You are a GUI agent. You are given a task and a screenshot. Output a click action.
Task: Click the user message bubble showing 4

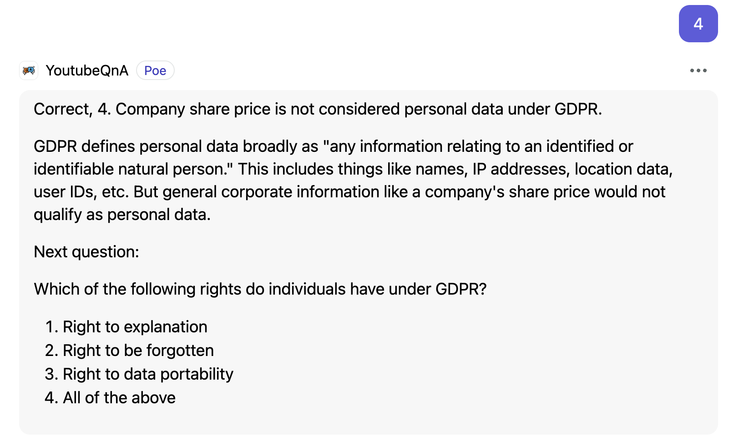click(x=698, y=24)
